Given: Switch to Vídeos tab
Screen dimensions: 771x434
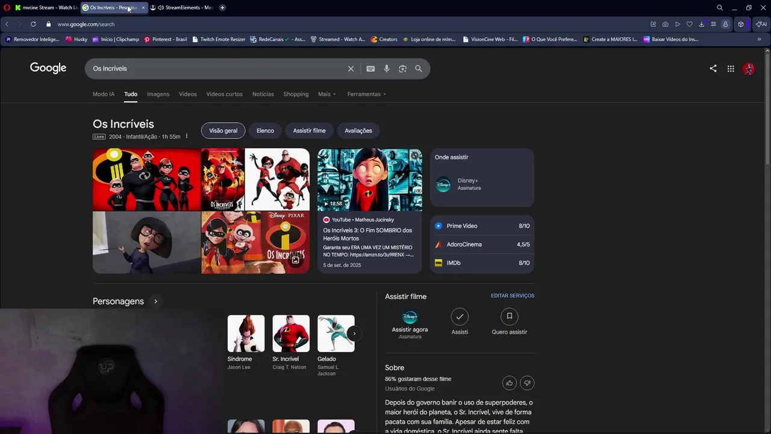Looking at the screenshot, I should (187, 94).
